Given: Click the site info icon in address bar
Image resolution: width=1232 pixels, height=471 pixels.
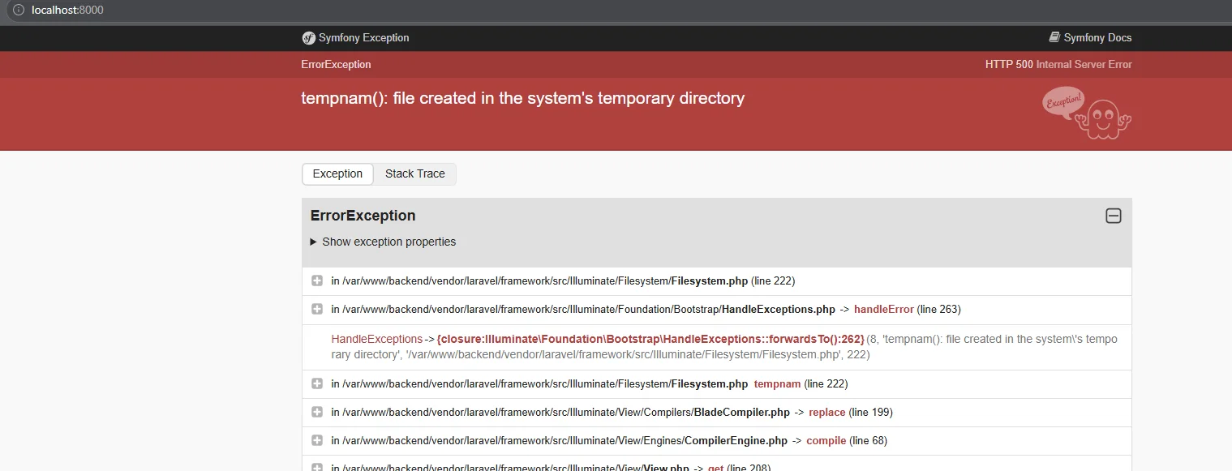Looking at the screenshot, I should click(18, 11).
